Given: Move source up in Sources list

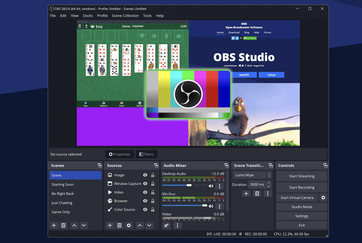Looking at the screenshot, I should 140,225.
